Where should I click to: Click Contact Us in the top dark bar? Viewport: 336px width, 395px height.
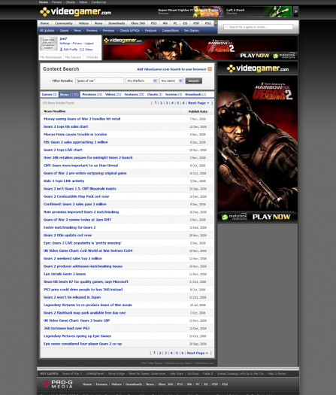point(98,2)
